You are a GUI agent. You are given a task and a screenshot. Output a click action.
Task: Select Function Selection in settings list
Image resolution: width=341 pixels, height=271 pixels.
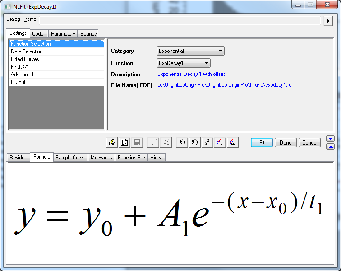pos(56,44)
